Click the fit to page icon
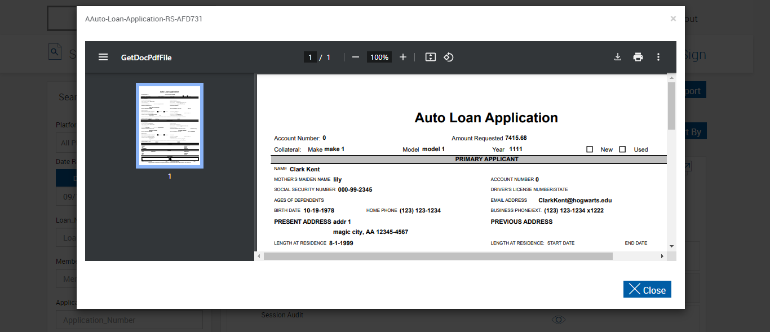Screen dimensions: 770x332 tap(431, 57)
